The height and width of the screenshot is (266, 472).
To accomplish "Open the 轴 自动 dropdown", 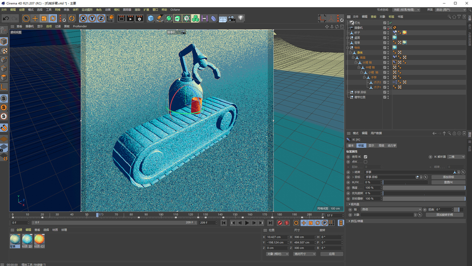I will tap(391, 209).
